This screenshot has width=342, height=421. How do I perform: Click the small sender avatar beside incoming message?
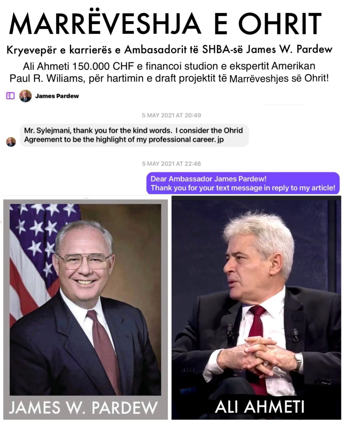(x=11, y=142)
